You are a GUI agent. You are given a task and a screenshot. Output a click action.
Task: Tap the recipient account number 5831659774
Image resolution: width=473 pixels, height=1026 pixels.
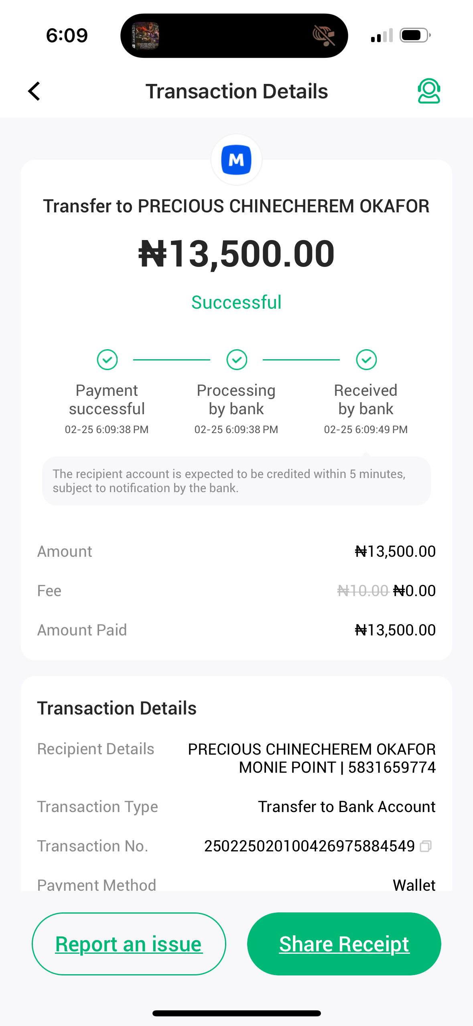point(392,767)
